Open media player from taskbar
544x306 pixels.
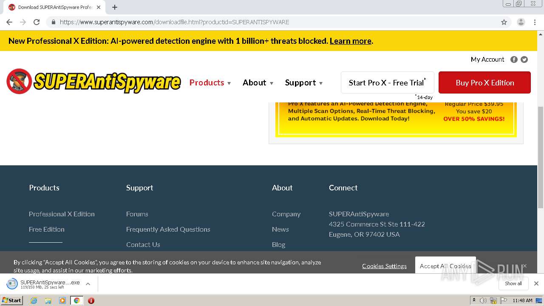pyautogui.click(x=62, y=300)
